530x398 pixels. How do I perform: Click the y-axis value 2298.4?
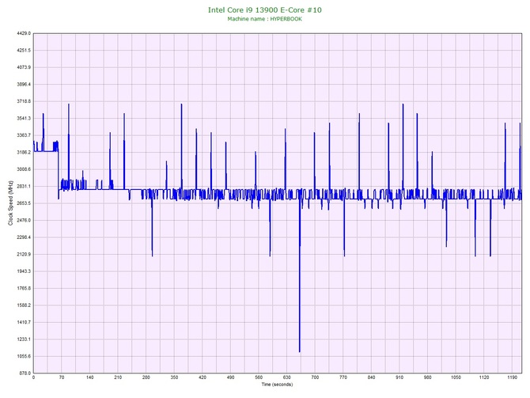click(24, 237)
